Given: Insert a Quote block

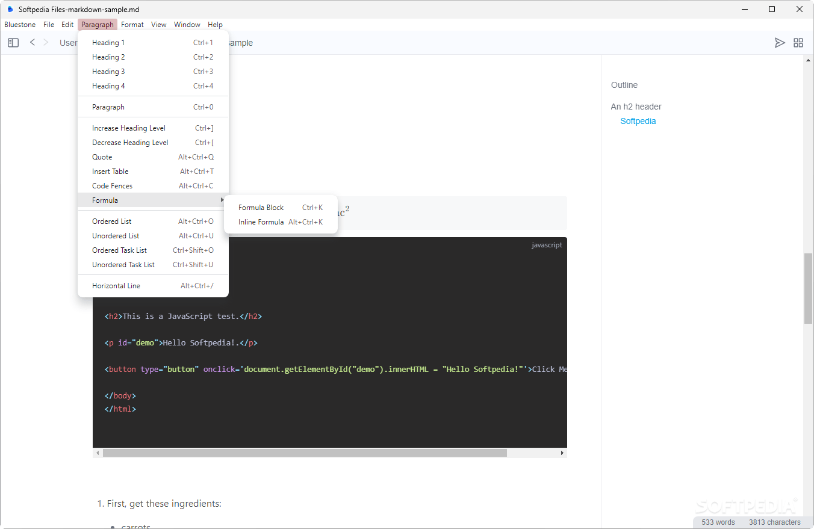Looking at the screenshot, I should [x=153, y=157].
